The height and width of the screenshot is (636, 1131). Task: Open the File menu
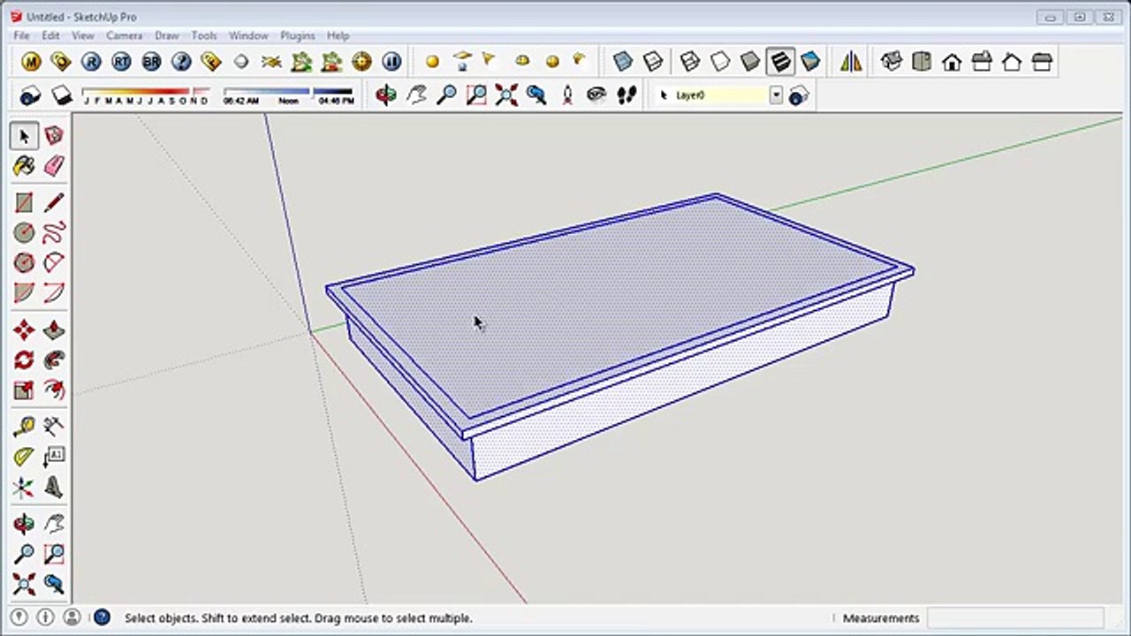point(21,35)
